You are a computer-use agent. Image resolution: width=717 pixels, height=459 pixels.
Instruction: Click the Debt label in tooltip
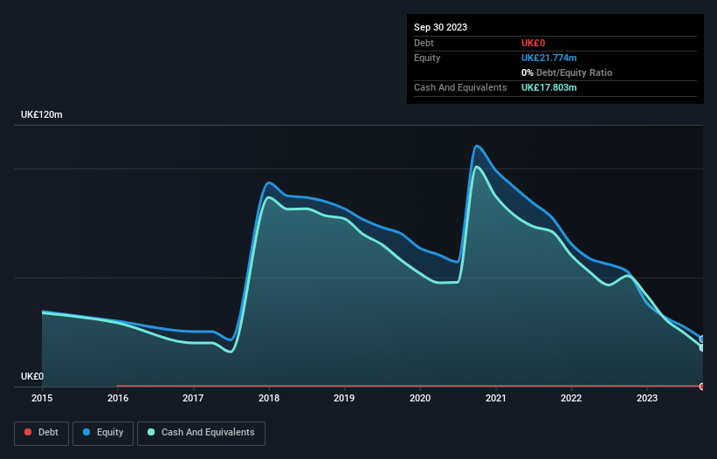pos(424,43)
